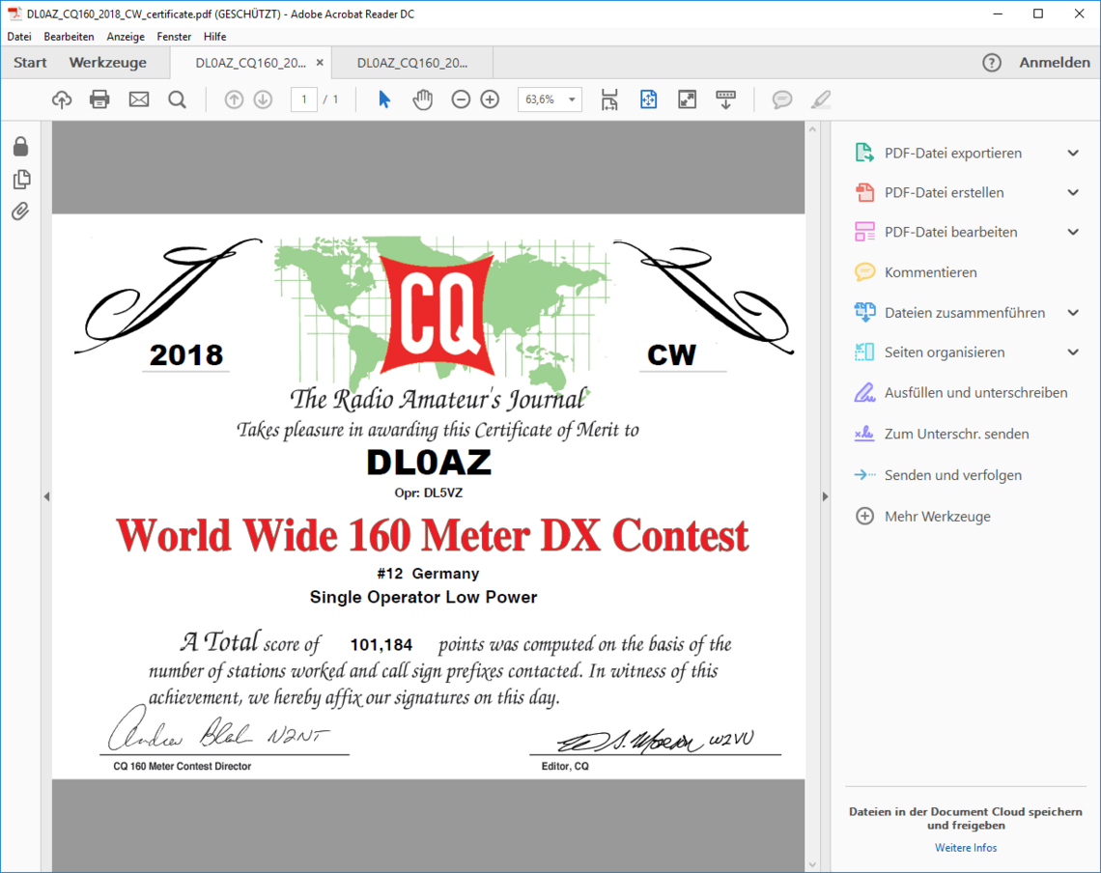The height and width of the screenshot is (873, 1101).
Task: Expand Dateien zusammenführen chevron
Action: point(1073,313)
